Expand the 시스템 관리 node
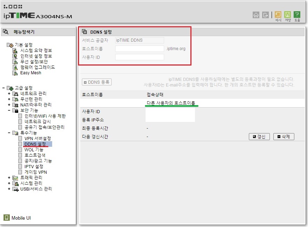Viewport: 308px width, 227px height. coord(9,183)
